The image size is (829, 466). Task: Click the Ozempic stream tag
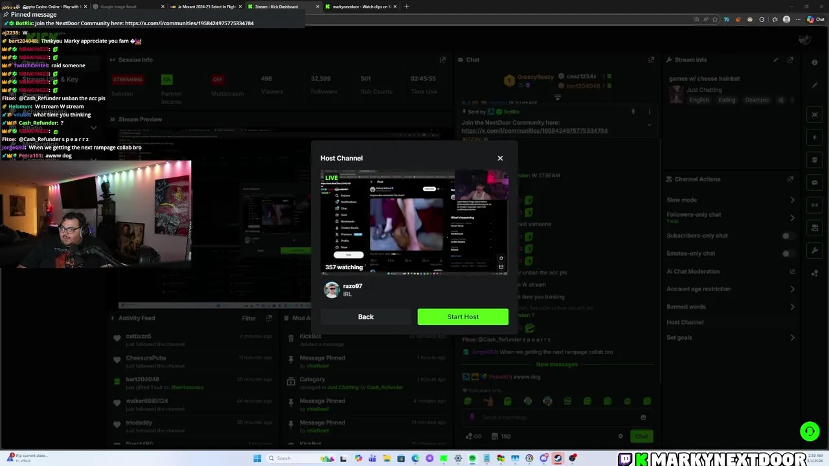click(x=756, y=100)
